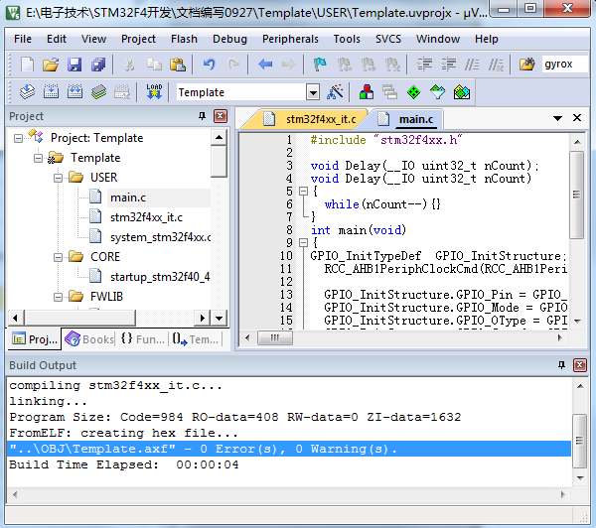Open Pack Installer icon
Image resolution: width=596 pixels, height=528 pixels.
pyautogui.click(x=462, y=92)
